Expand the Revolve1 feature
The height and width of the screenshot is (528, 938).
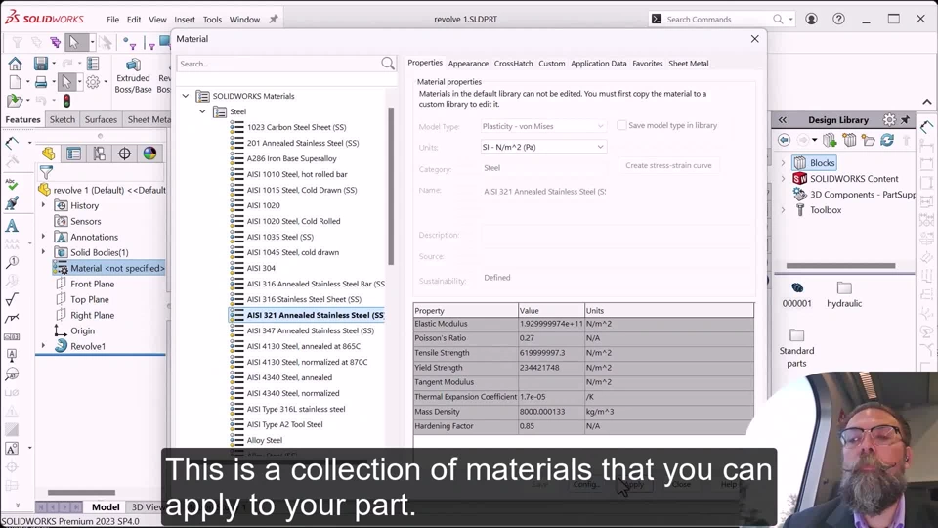click(43, 346)
